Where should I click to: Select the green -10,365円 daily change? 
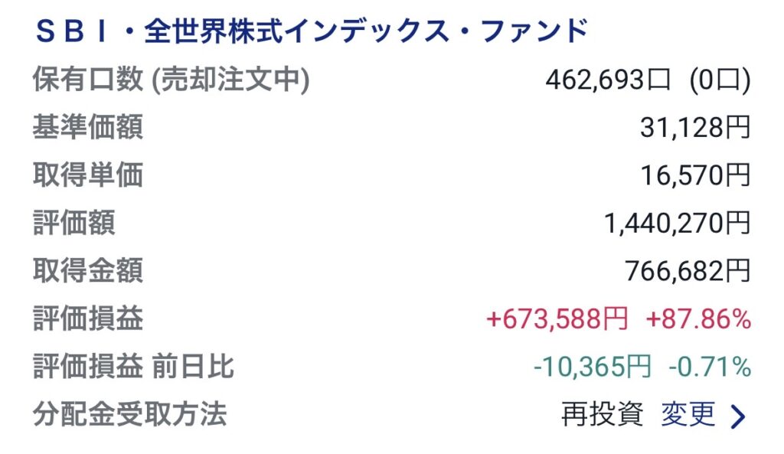[592, 367]
